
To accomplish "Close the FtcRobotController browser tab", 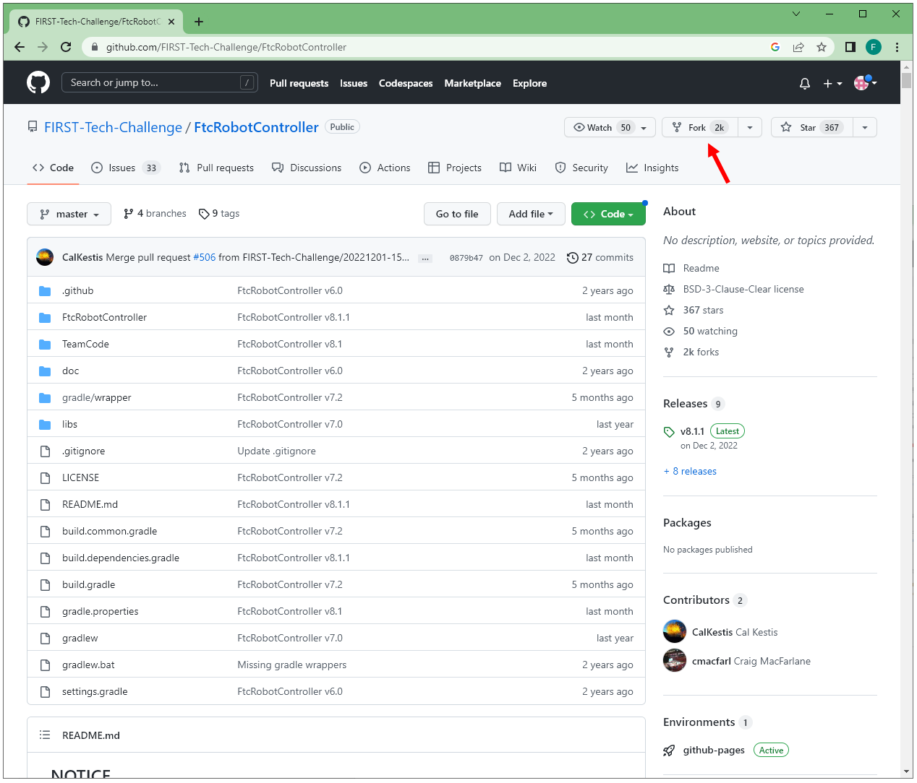I will coord(171,22).
